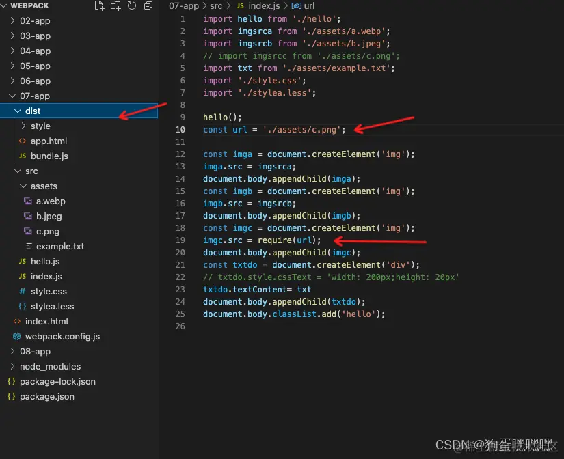Open stylea.less file name
The image size is (564, 459).
[52, 306]
